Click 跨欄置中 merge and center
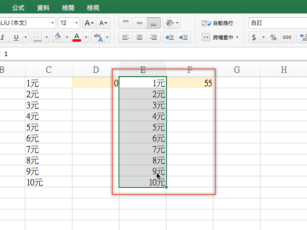 tap(217, 37)
